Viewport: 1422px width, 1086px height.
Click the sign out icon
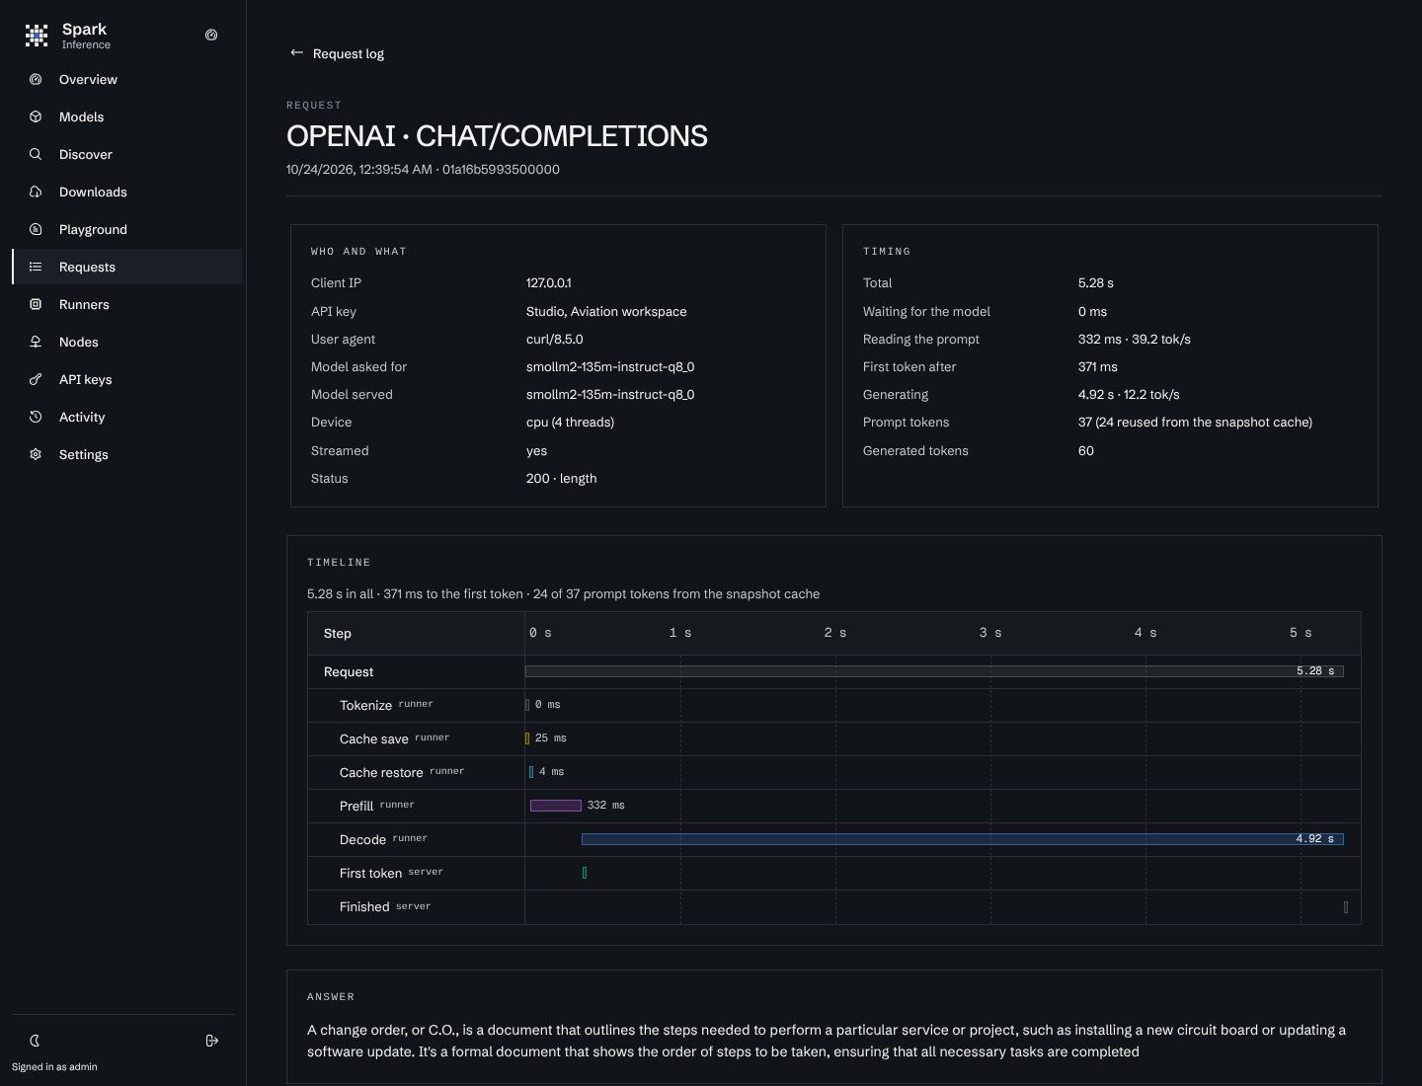click(x=211, y=1041)
